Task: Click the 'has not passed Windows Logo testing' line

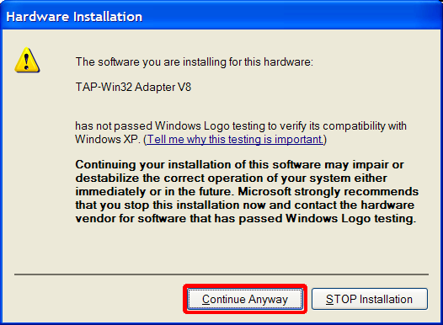Action: pyautogui.click(x=241, y=126)
